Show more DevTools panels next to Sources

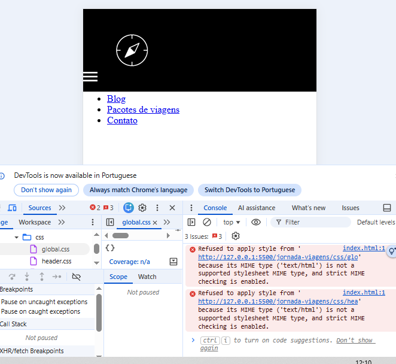(62, 208)
